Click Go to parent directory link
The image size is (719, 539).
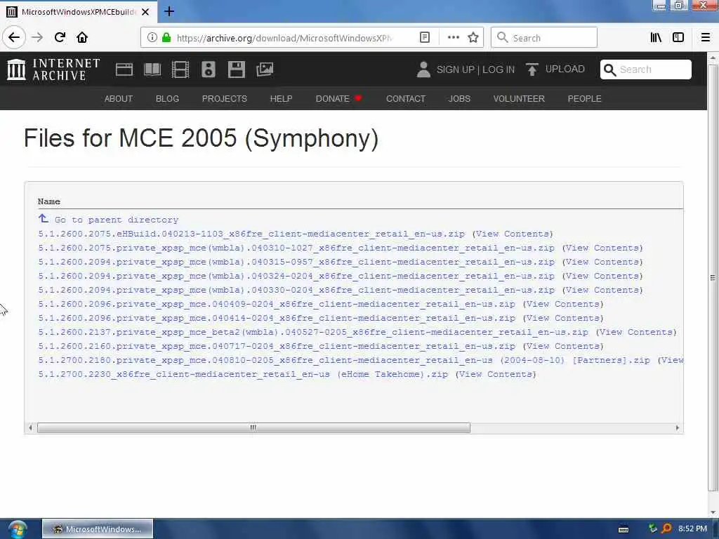108,220
